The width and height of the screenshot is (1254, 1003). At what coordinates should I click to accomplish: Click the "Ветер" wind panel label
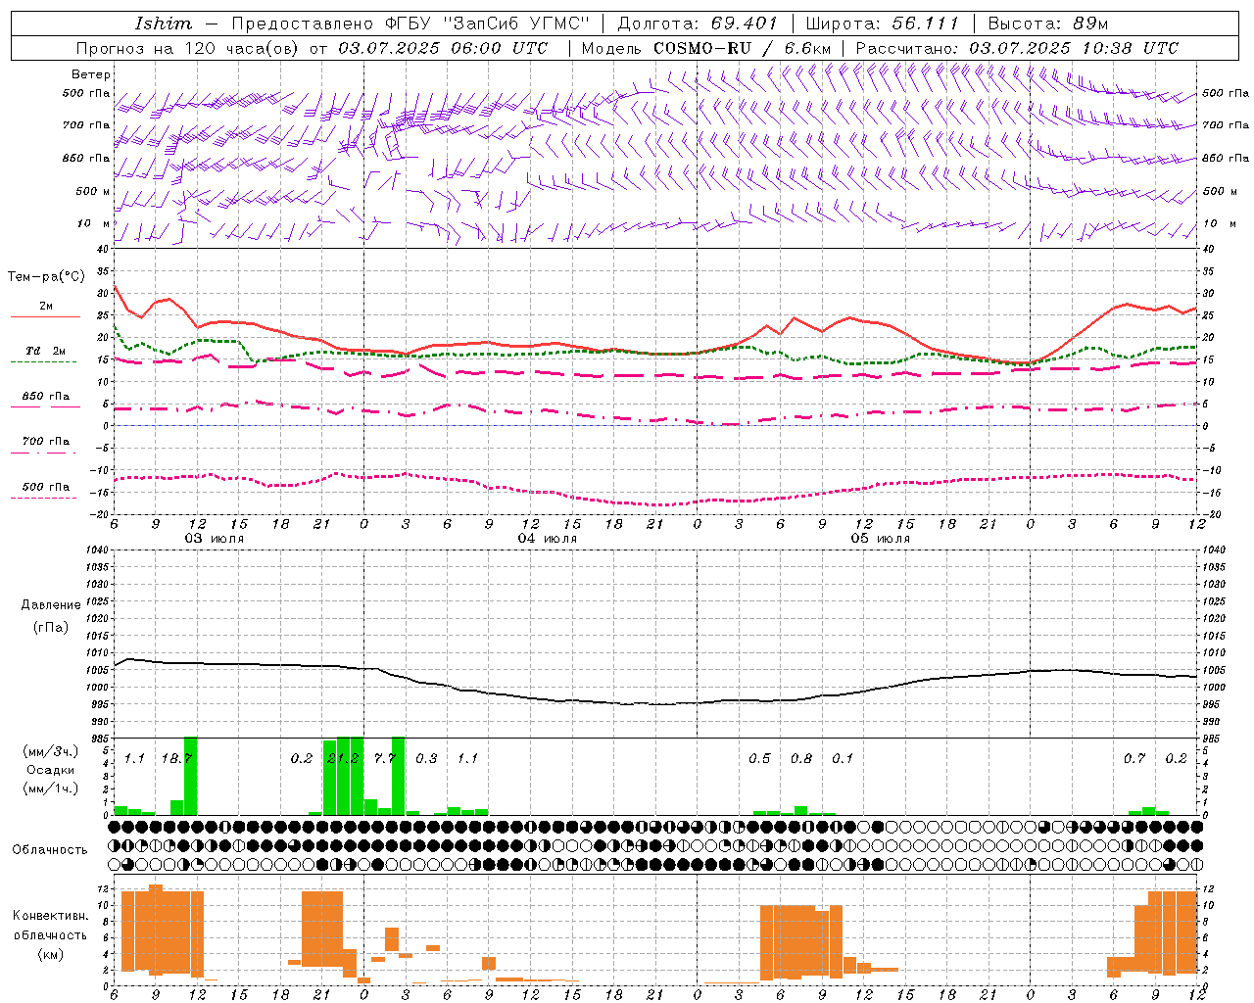click(91, 74)
